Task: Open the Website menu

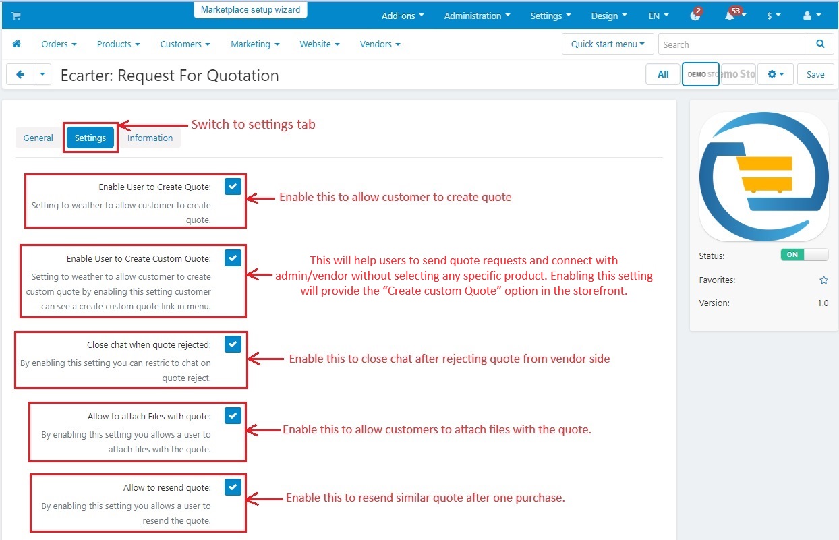Action: pyautogui.click(x=320, y=44)
